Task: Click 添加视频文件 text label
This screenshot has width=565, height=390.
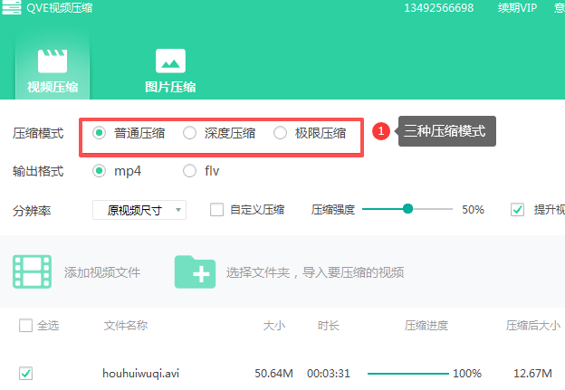Action: [x=101, y=272]
